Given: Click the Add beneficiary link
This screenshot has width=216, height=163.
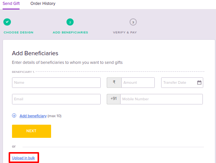Looking at the screenshot, I should (33, 116).
